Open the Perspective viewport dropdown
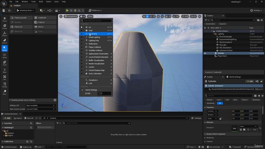This screenshot has height=149, width=265. tap(71, 17)
